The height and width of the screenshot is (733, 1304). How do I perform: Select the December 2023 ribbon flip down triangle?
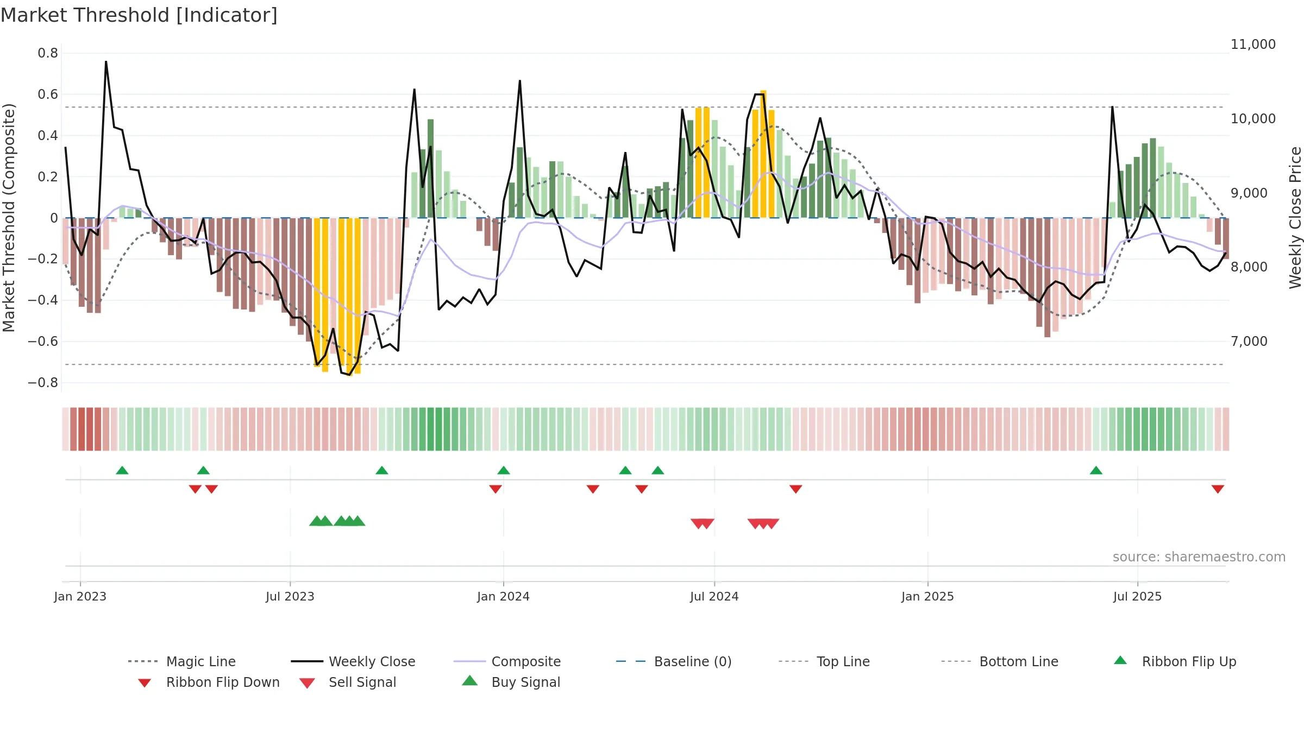pos(496,489)
